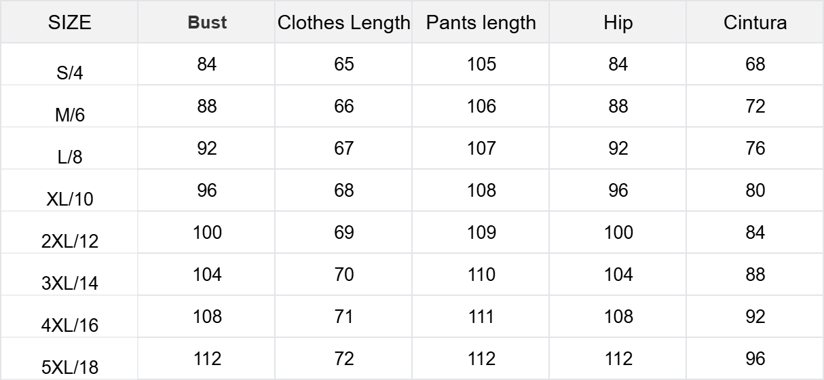
Task: Click the L/8 size row label
Action: [71, 157]
